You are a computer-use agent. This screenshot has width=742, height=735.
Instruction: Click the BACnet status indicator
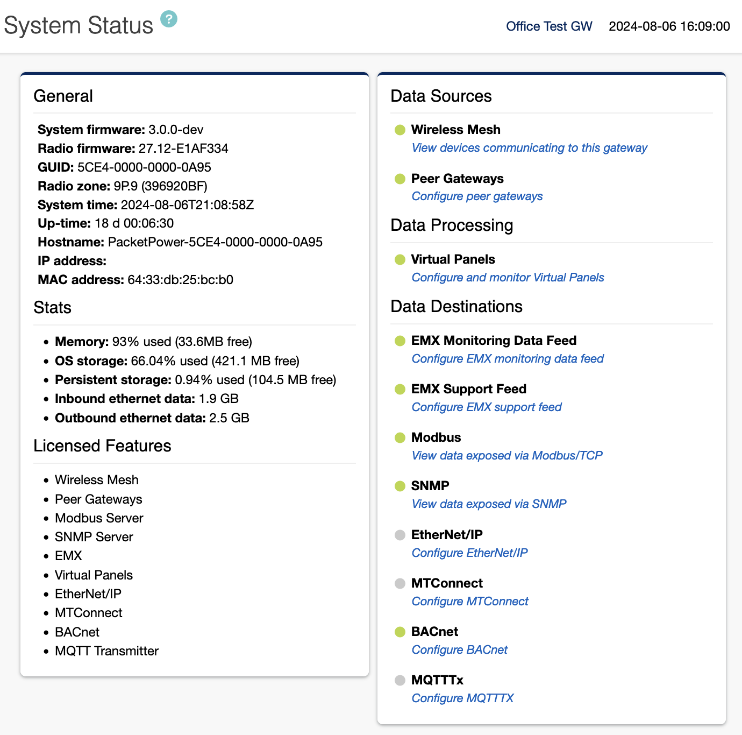(x=400, y=632)
